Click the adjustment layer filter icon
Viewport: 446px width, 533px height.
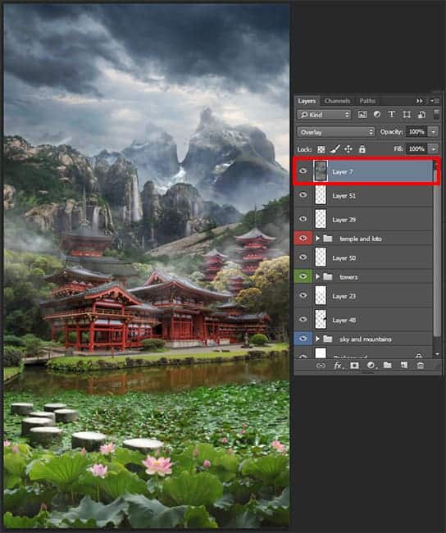[377, 115]
